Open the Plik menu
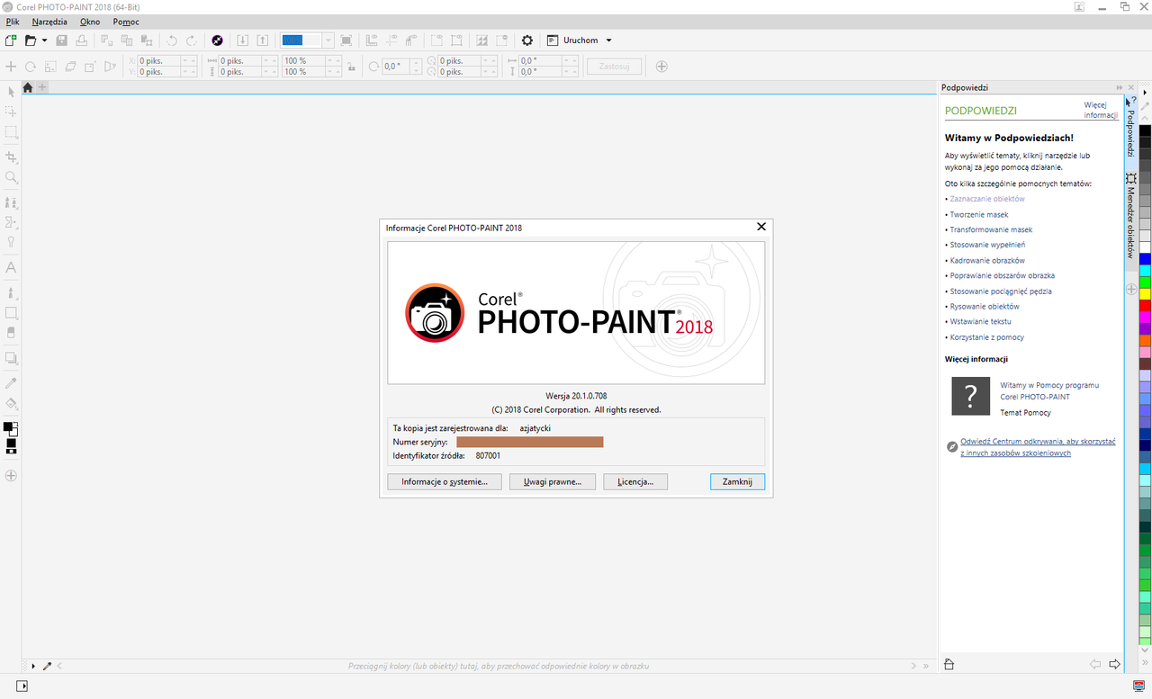 click(x=13, y=21)
